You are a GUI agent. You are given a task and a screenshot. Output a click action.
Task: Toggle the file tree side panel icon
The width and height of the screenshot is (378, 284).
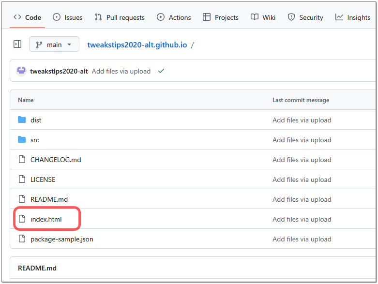(x=17, y=45)
